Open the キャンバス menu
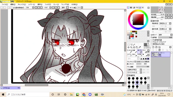 (22, 4)
